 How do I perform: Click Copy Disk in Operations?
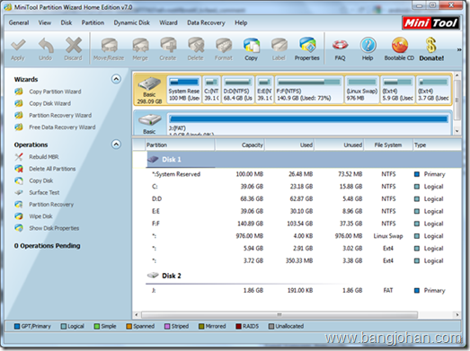tap(40, 181)
